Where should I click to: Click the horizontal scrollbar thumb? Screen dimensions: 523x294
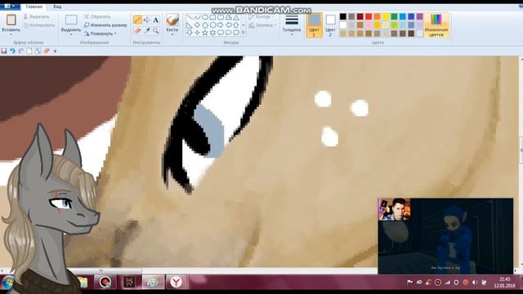point(104,270)
